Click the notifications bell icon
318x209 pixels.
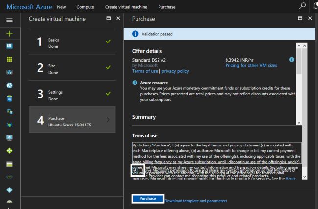point(315,6)
